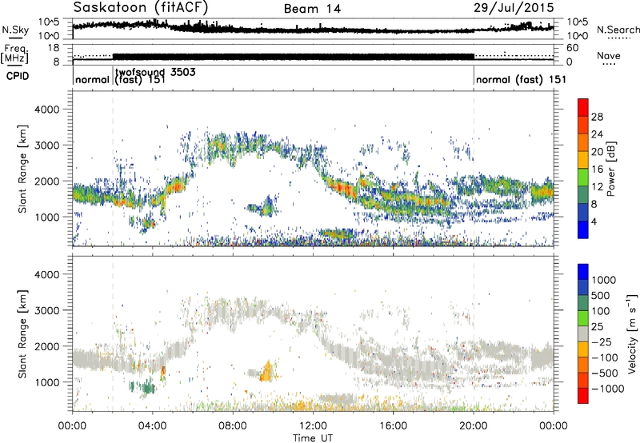The height and width of the screenshot is (443, 640).
Task: Click the gray segment of the Velocity color bar
Action: 583,334
